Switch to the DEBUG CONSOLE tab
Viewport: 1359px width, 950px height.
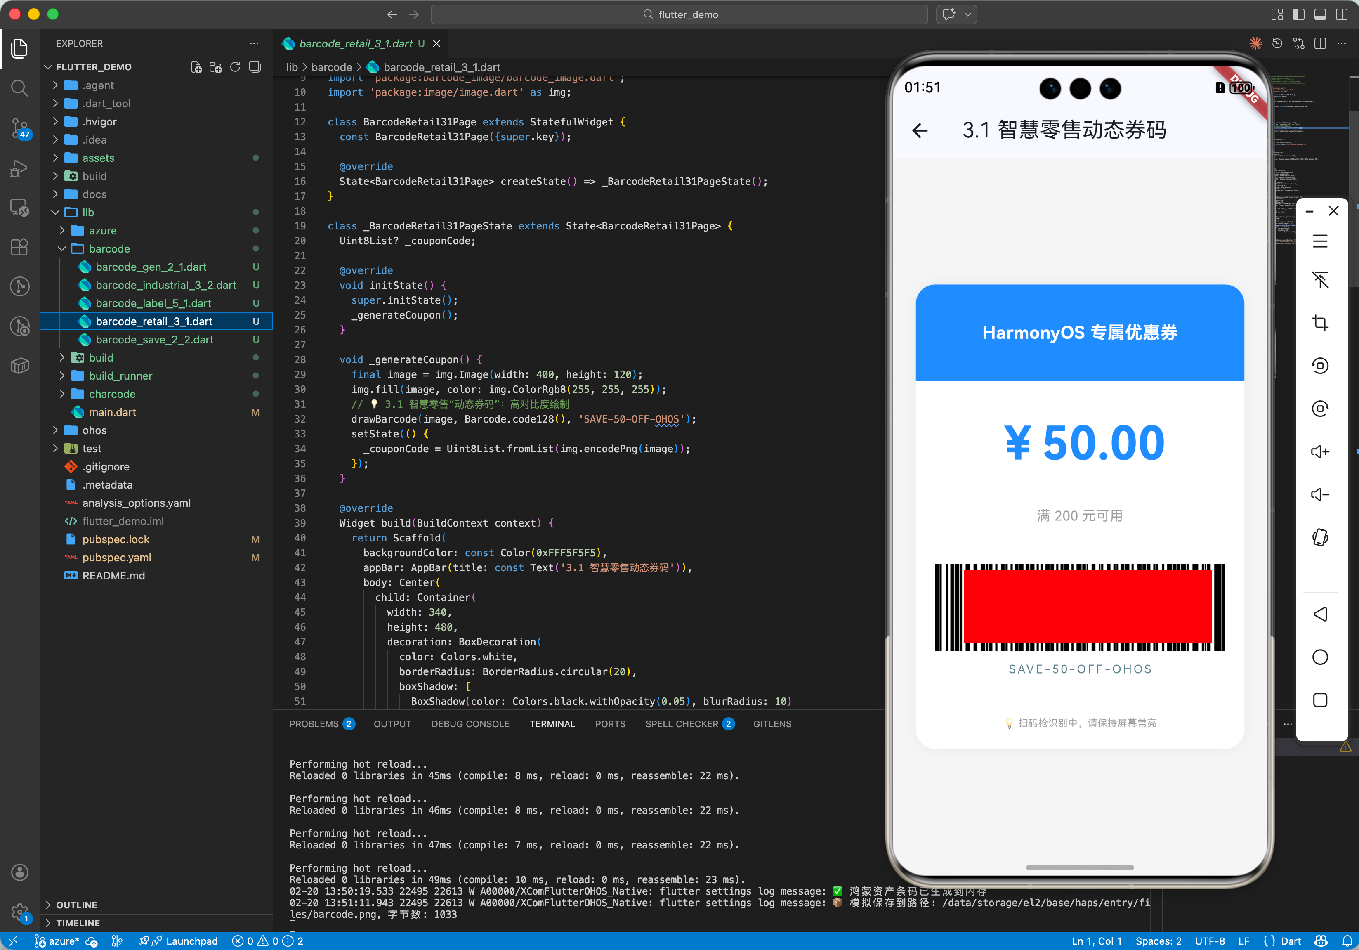coord(470,724)
